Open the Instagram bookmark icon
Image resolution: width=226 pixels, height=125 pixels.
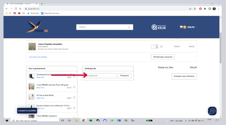(x=15, y=13)
